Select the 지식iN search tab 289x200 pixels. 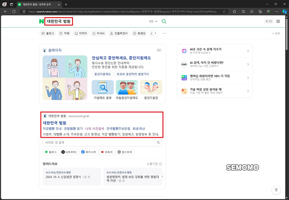[98, 33]
